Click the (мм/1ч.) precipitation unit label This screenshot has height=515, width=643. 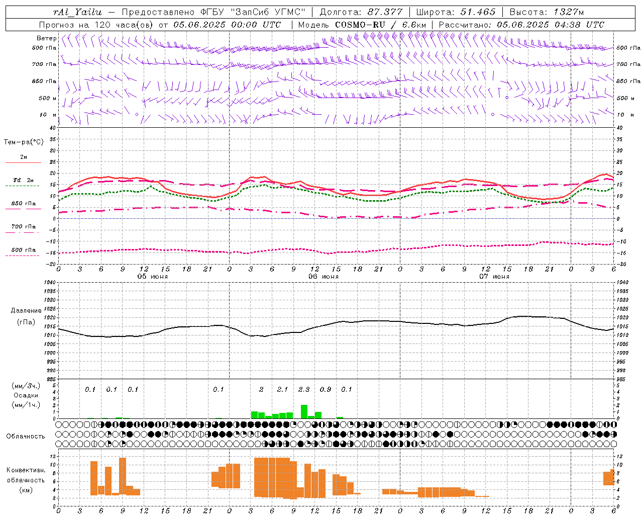coord(26,405)
